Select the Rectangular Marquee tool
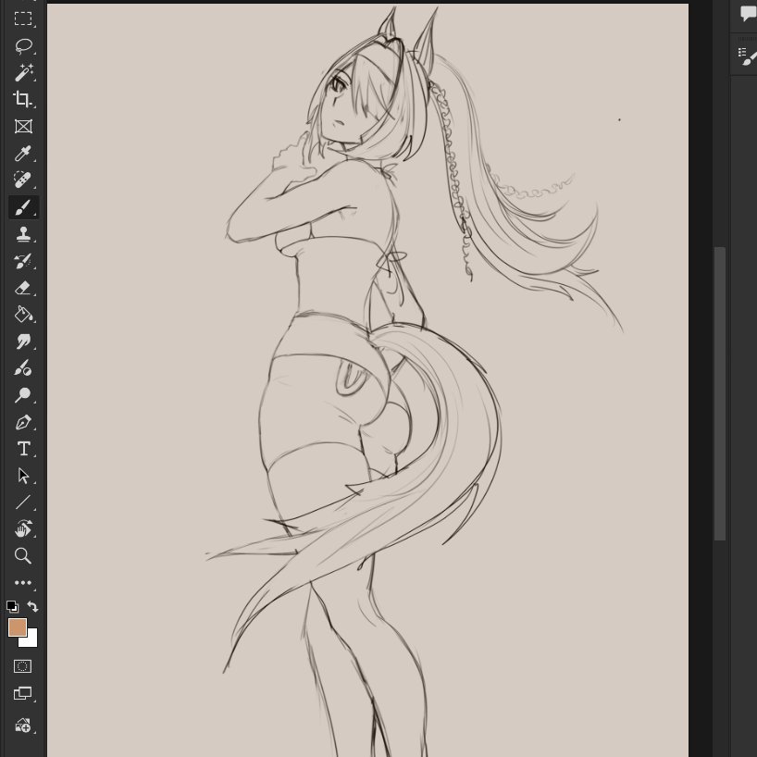 (x=23, y=19)
